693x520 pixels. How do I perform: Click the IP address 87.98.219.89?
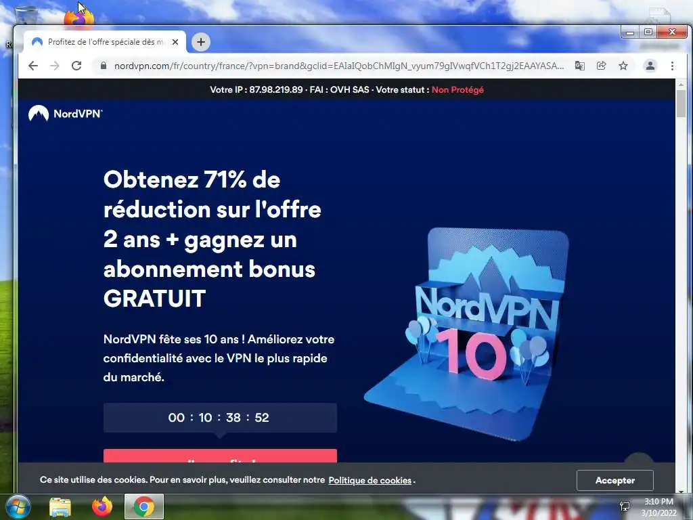pyautogui.click(x=276, y=90)
